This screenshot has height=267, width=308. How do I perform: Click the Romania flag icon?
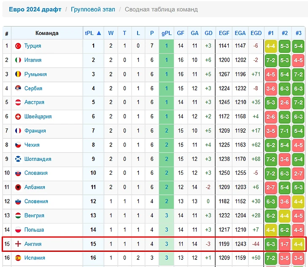coord(18,74)
